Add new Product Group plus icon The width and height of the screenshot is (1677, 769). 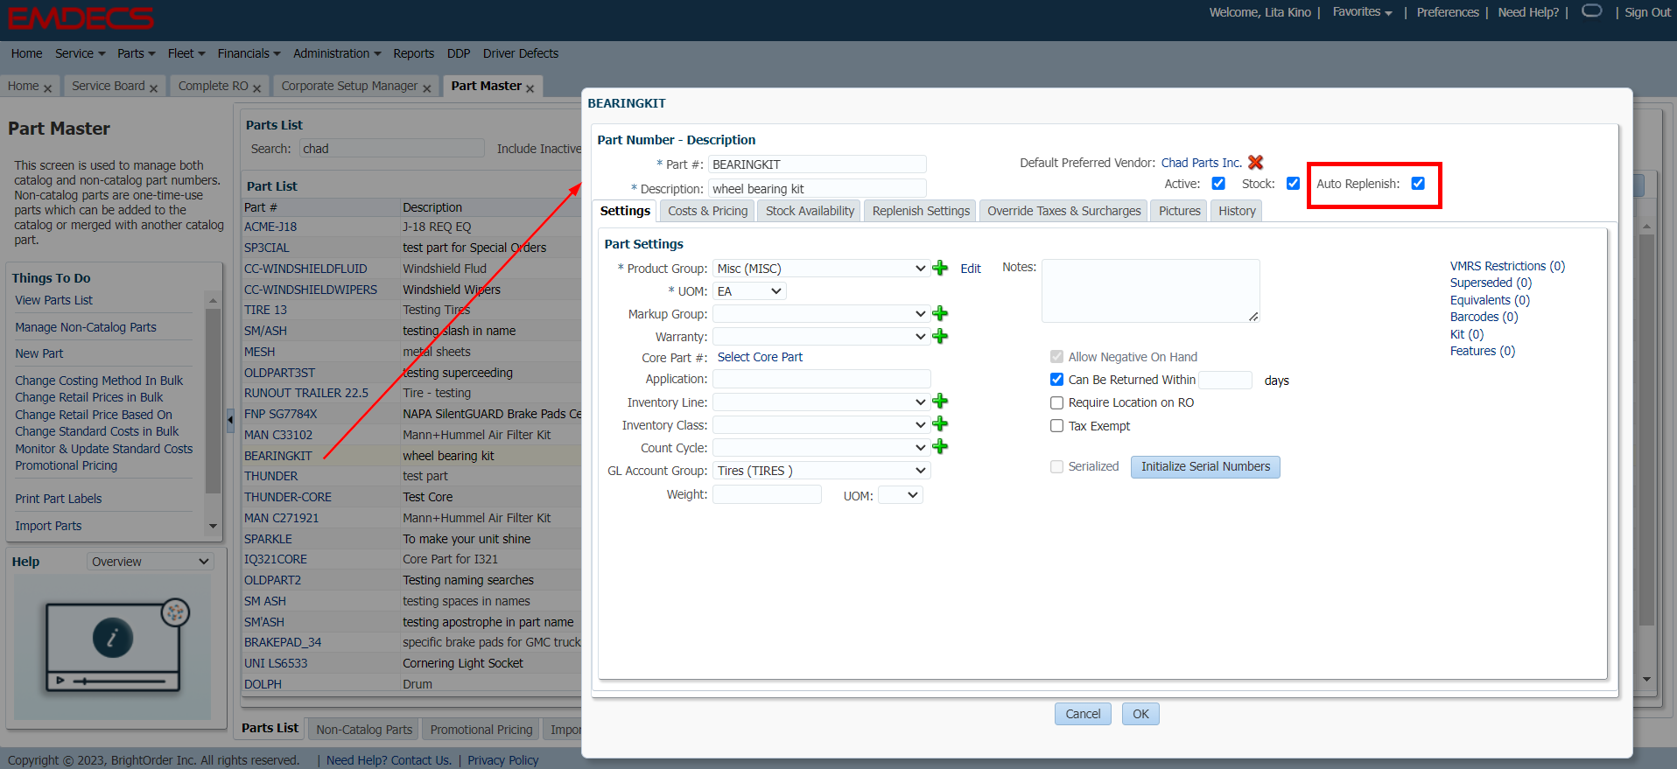pyautogui.click(x=940, y=269)
